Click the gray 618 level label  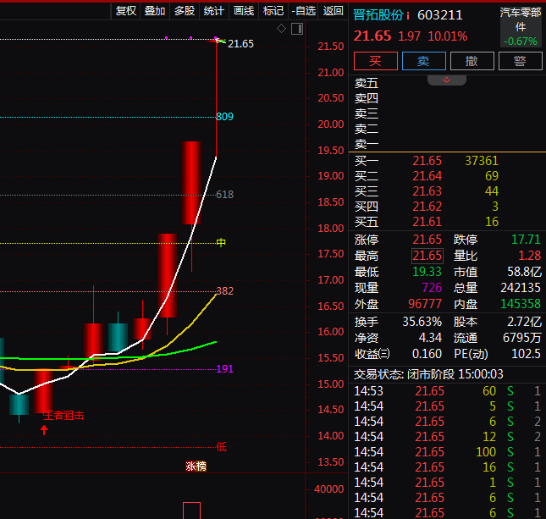coord(224,195)
